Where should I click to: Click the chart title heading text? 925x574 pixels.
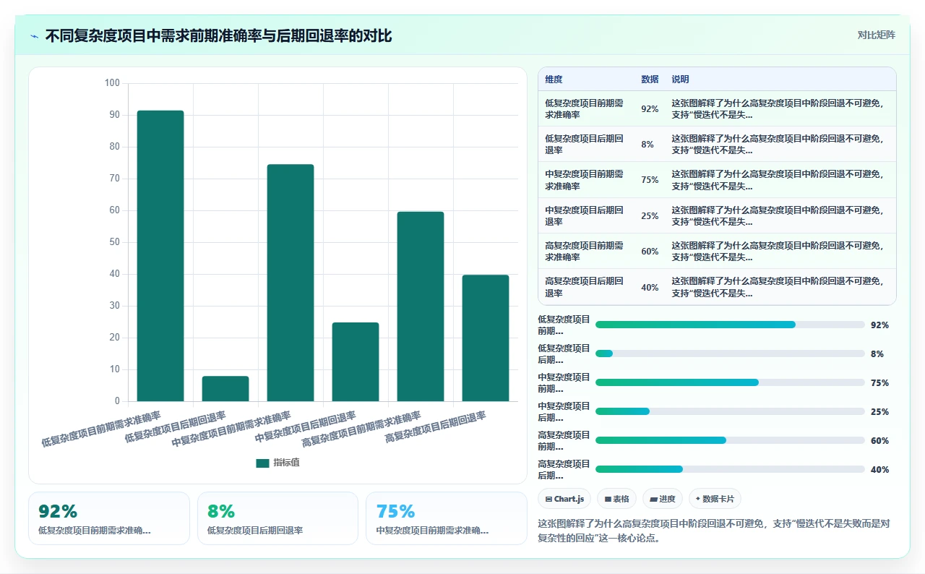tap(218, 36)
